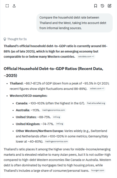The width and height of the screenshot is (117, 178).
Task: Click the lightbulb icon beside Thought for 5s
Action: (5, 39)
